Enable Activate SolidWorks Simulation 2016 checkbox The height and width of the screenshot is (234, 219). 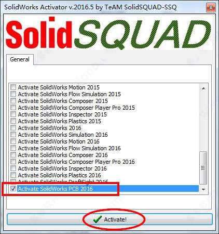pos(13,135)
